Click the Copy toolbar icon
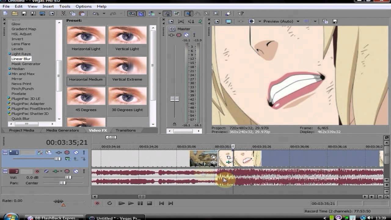The width and height of the screenshot is (391, 220). (x=72, y=13)
